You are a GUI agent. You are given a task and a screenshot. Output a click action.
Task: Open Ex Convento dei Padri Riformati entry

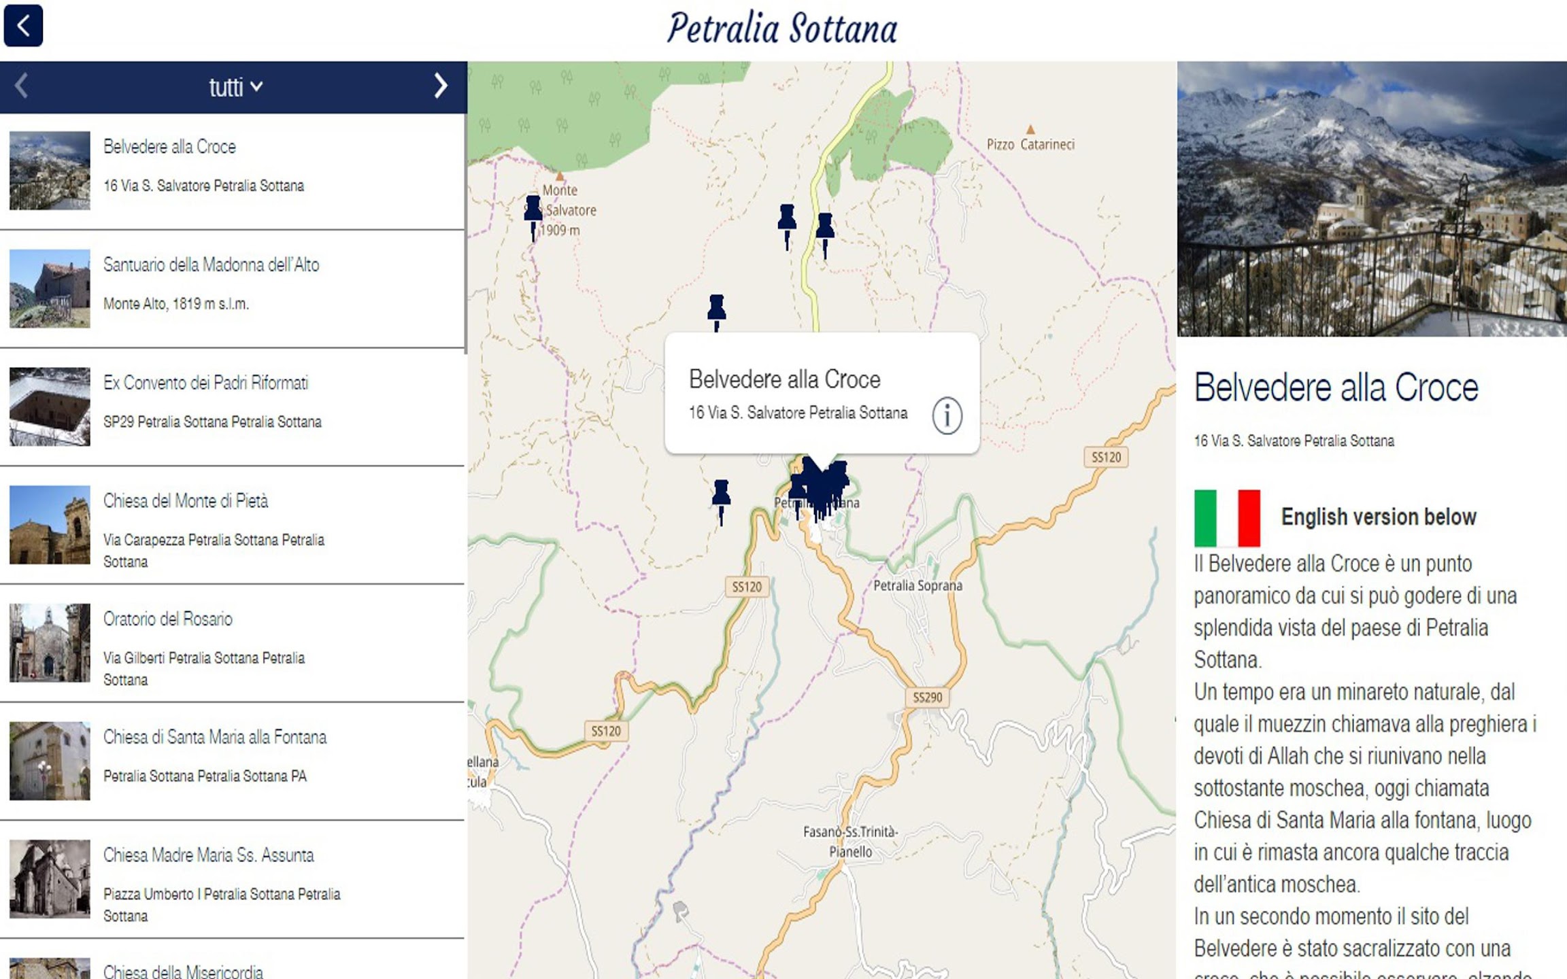tap(232, 407)
